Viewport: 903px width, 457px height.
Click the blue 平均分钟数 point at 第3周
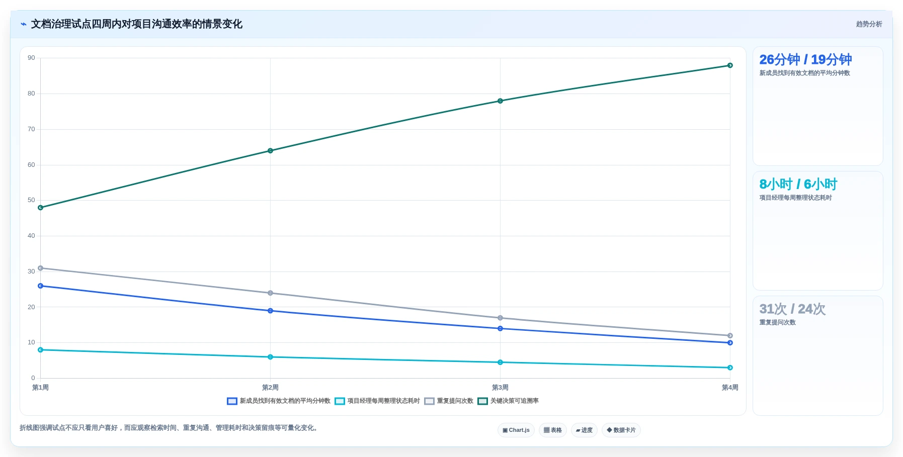500,328
